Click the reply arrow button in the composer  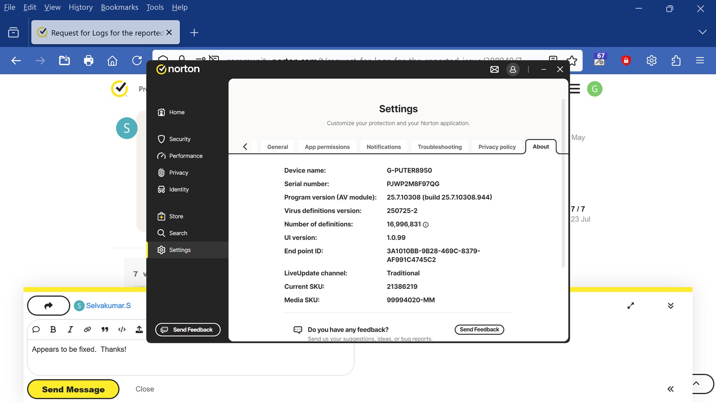coord(49,306)
